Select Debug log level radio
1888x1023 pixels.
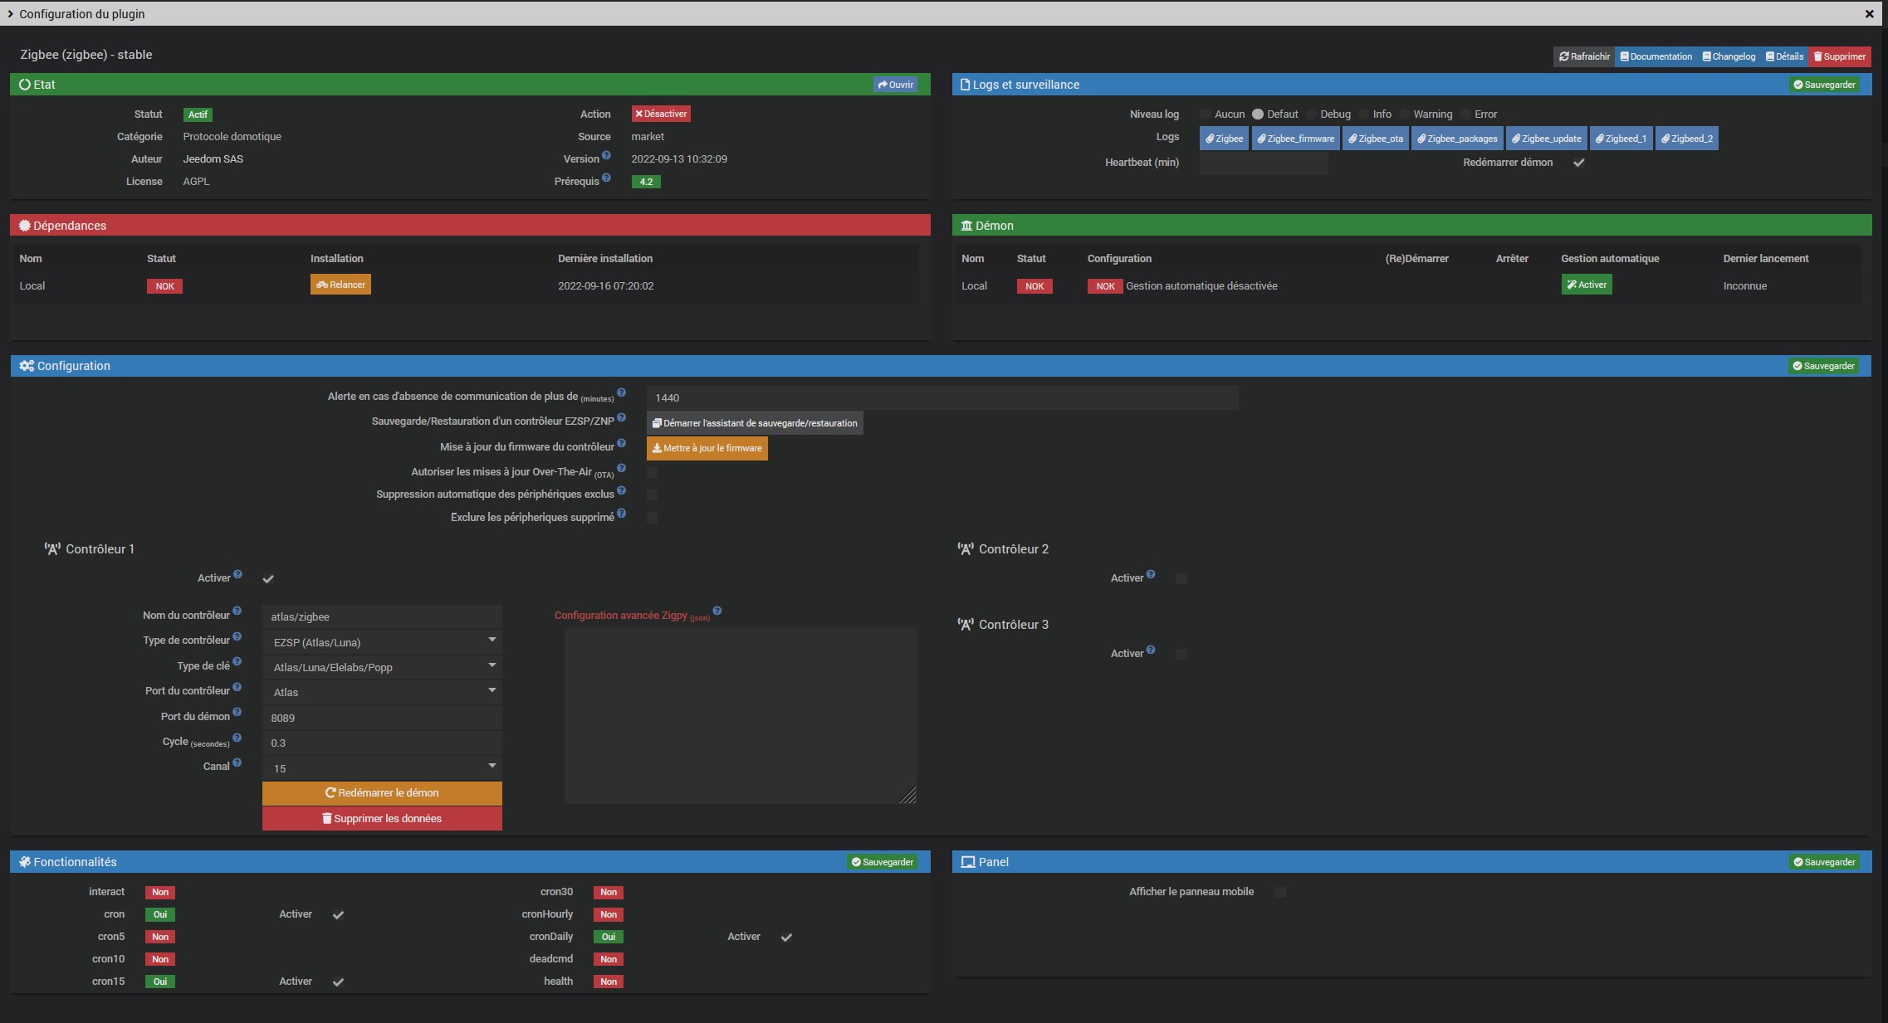click(x=1313, y=114)
